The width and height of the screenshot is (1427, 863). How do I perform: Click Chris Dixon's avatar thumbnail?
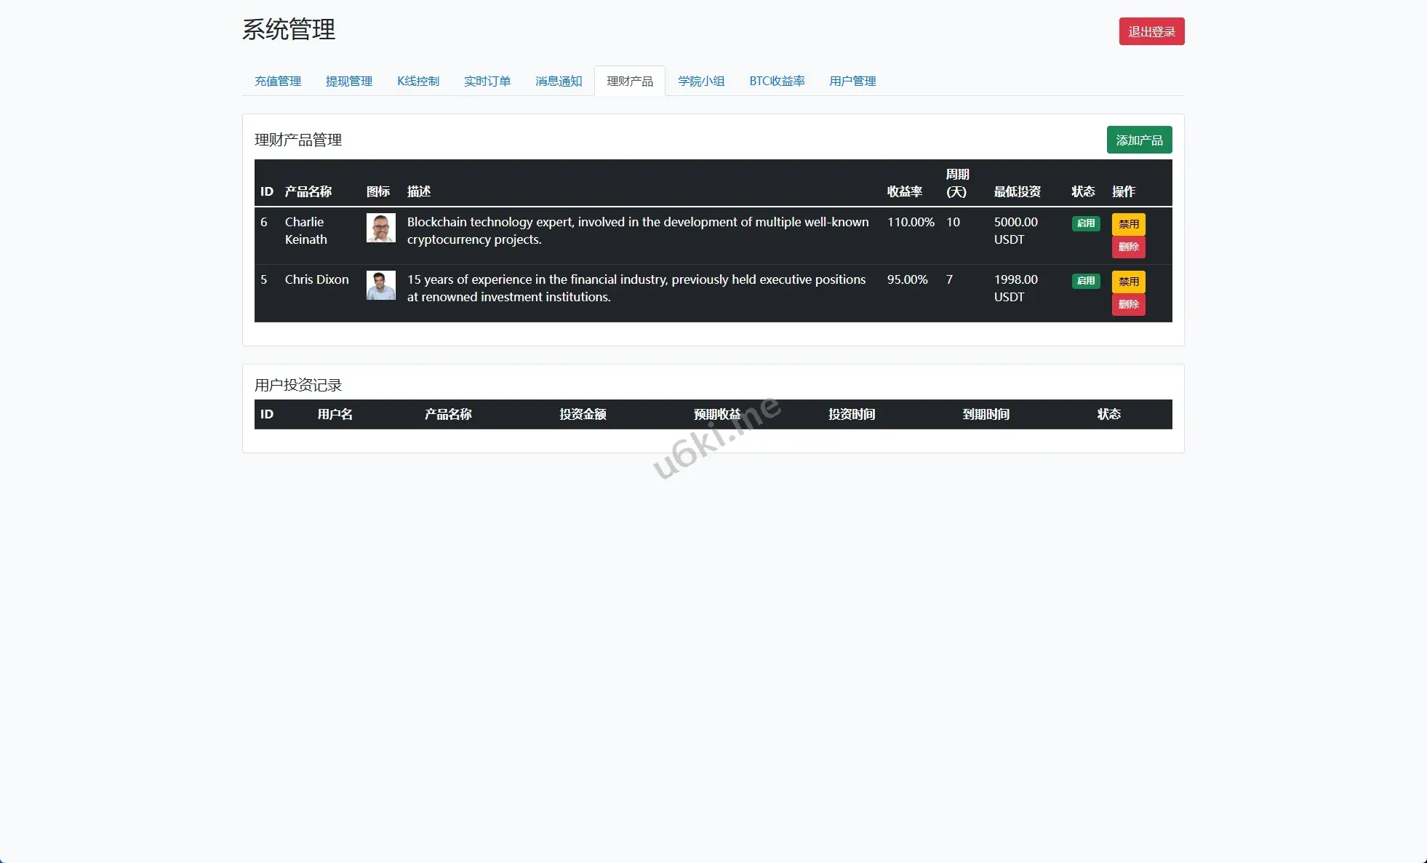pos(380,285)
